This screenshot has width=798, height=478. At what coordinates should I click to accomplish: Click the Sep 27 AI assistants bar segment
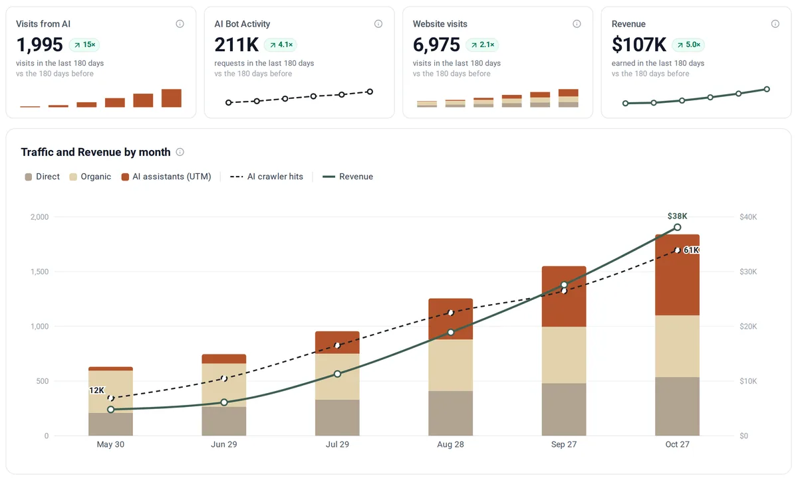tap(564, 297)
